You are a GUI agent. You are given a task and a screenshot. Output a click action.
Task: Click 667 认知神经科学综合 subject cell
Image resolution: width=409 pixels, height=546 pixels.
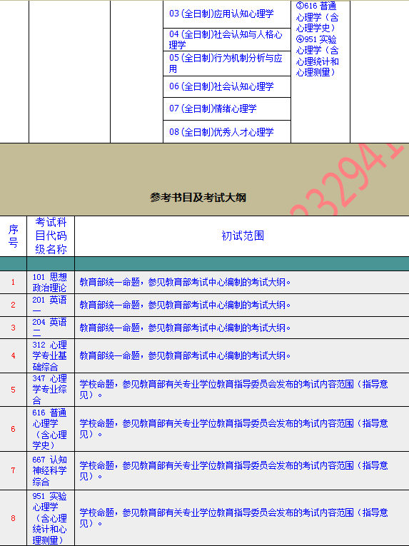coord(49,470)
